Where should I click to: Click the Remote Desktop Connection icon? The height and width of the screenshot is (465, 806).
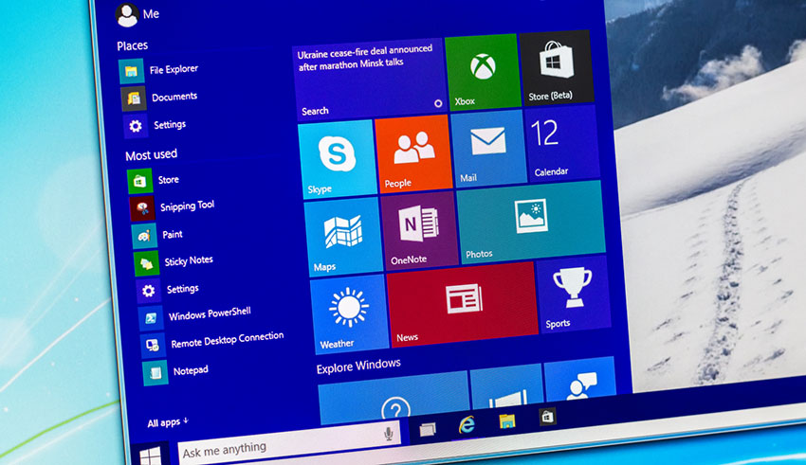pyautogui.click(x=154, y=345)
